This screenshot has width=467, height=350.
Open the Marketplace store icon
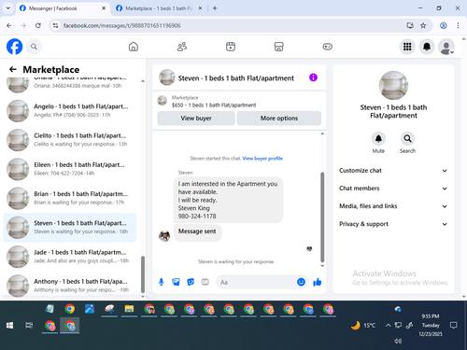click(x=278, y=47)
